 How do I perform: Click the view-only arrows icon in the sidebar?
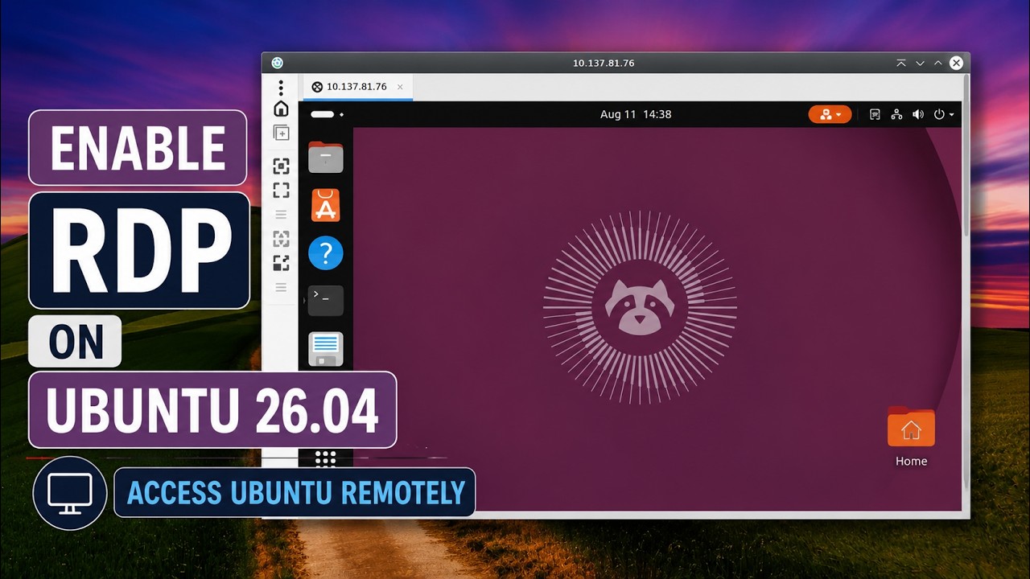281,239
